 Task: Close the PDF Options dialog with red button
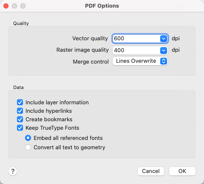click(6, 6)
